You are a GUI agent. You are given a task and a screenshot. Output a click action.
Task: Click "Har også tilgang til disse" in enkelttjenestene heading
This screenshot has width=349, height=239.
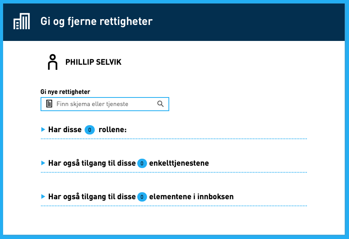tap(92, 163)
